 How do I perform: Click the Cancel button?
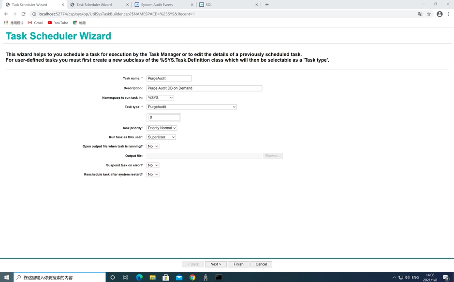tap(261, 264)
